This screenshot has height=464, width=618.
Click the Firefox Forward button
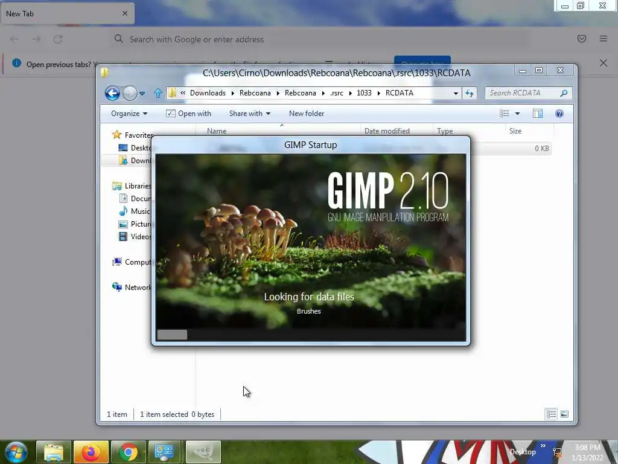tap(36, 39)
